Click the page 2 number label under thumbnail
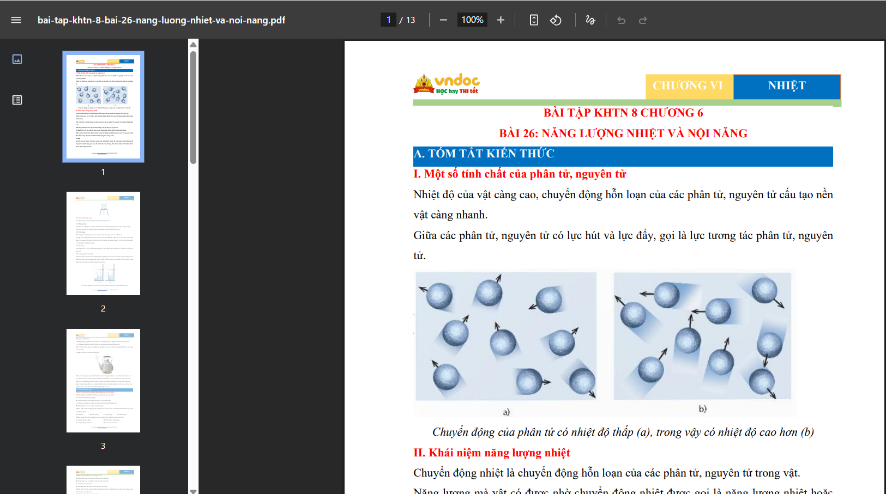Viewport: 886px width, 494px height. click(x=103, y=308)
